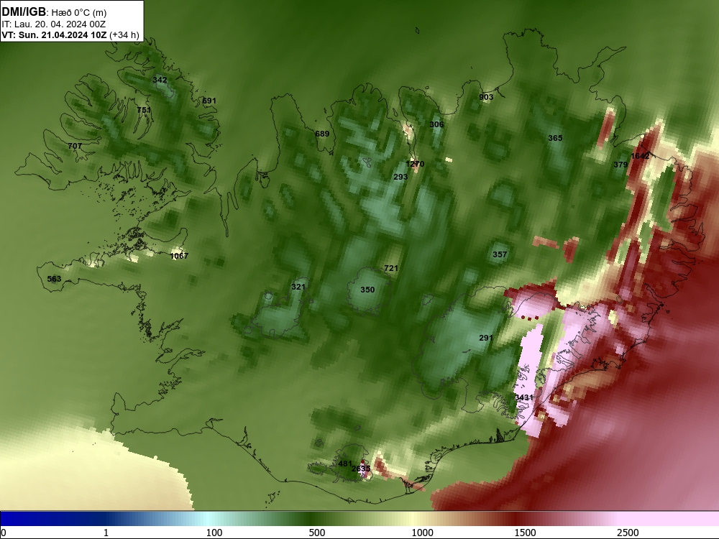Click the legend label 1

[106, 533]
